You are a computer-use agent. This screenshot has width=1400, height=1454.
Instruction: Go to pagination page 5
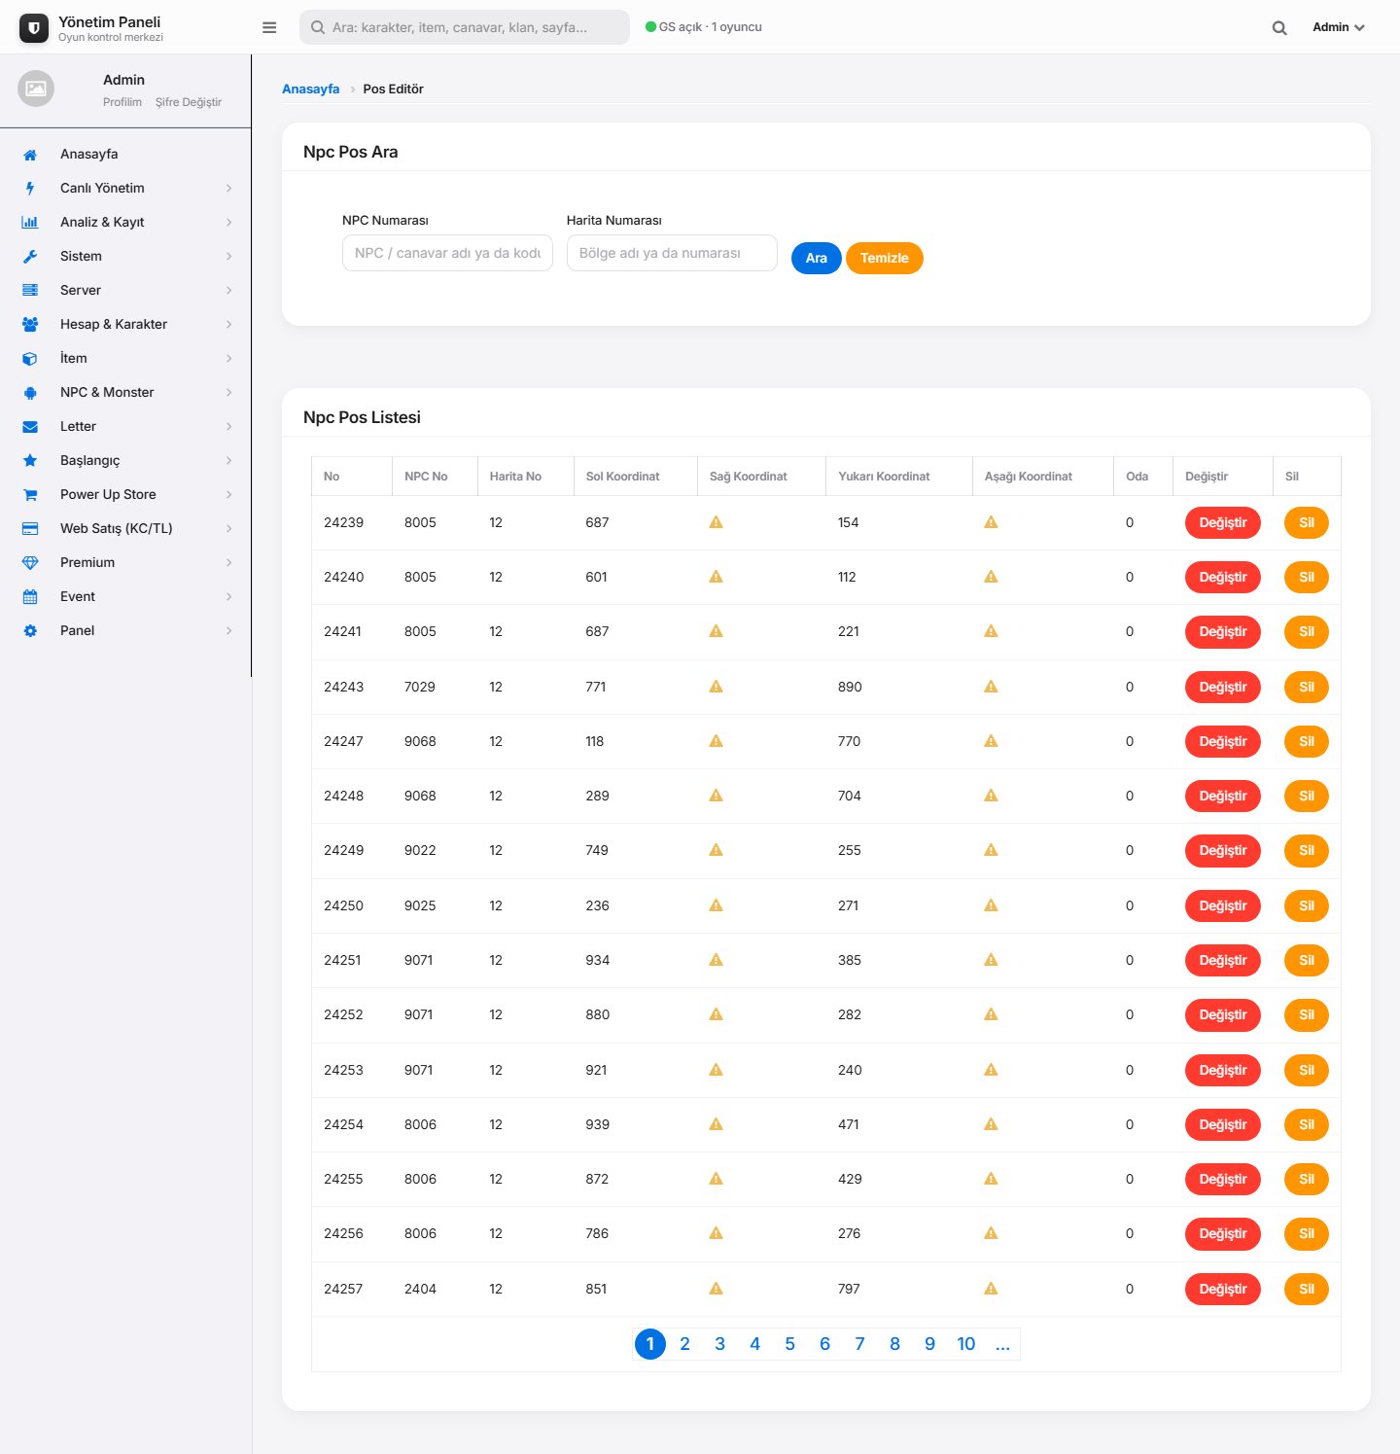789,1344
